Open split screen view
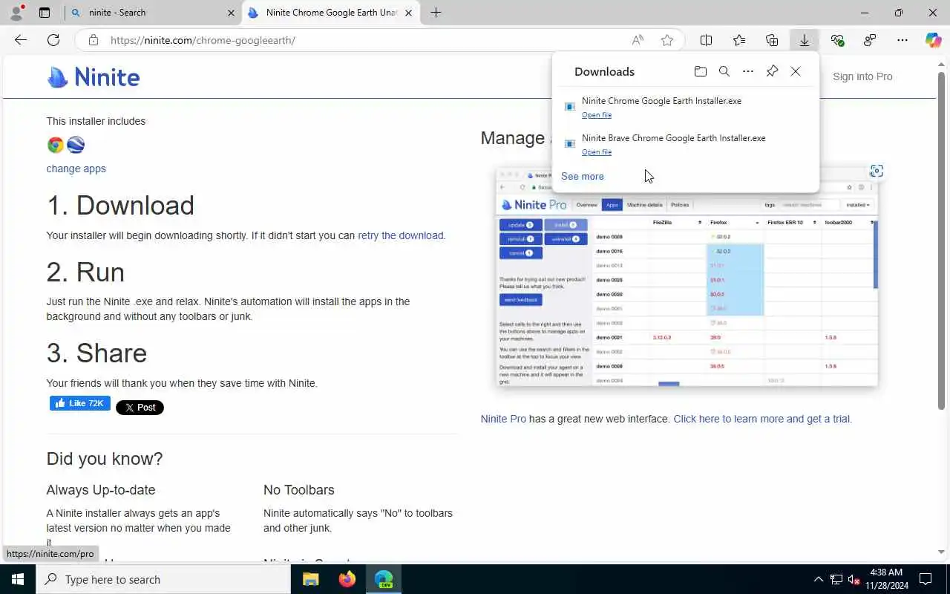The height and width of the screenshot is (594, 950). pos(707,40)
